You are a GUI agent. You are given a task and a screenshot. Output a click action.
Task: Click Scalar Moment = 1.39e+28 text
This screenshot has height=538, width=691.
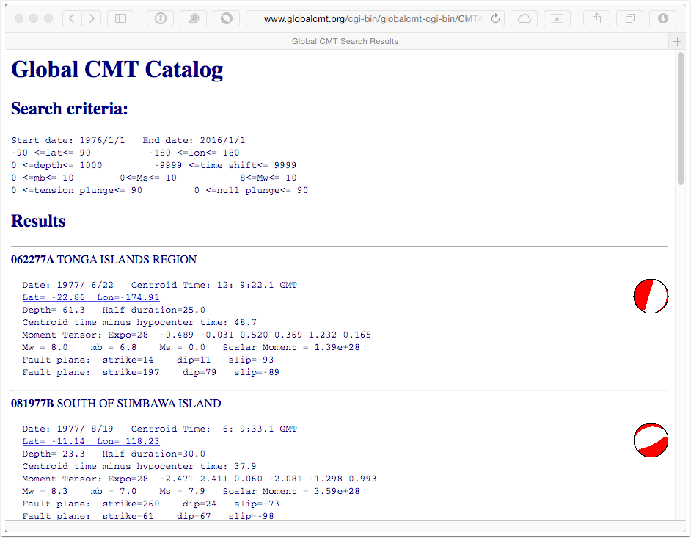[291, 347]
